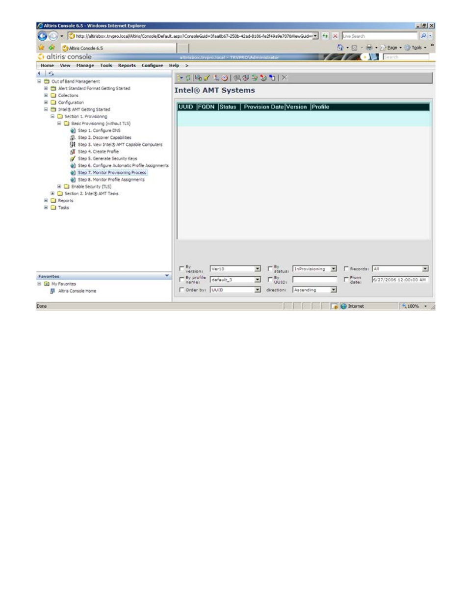468x606 pixels.
Task: Click the pencil edit icon in AMT toolbar
Action: coord(207,78)
